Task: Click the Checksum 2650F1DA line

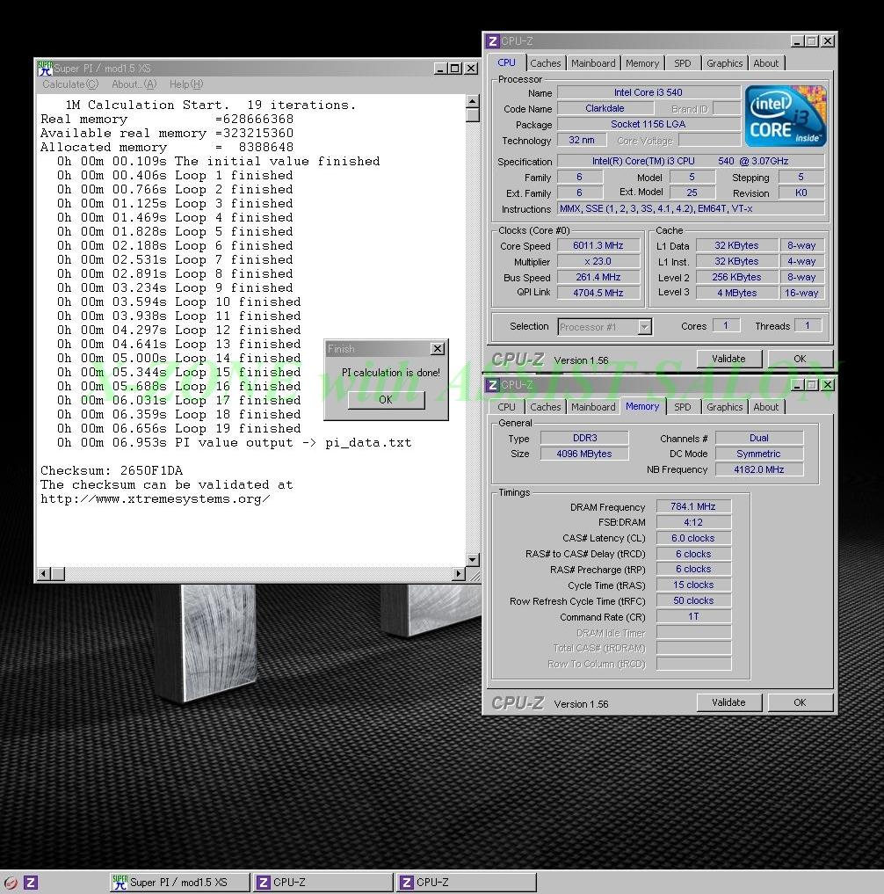Action: pyautogui.click(x=112, y=471)
